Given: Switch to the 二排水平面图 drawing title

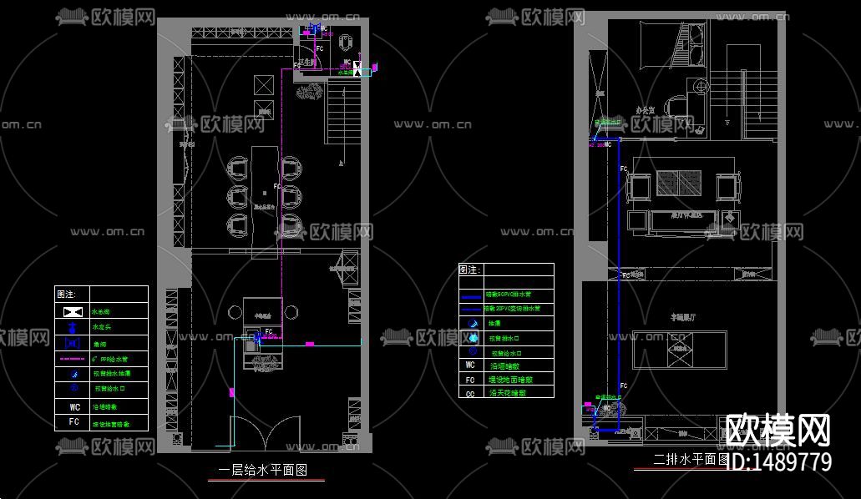Looking at the screenshot, I should [689, 457].
